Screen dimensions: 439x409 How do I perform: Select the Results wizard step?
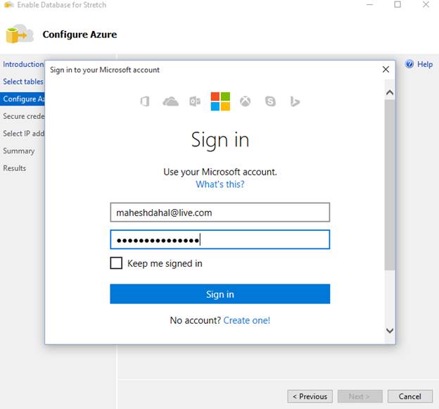click(x=15, y=168)
